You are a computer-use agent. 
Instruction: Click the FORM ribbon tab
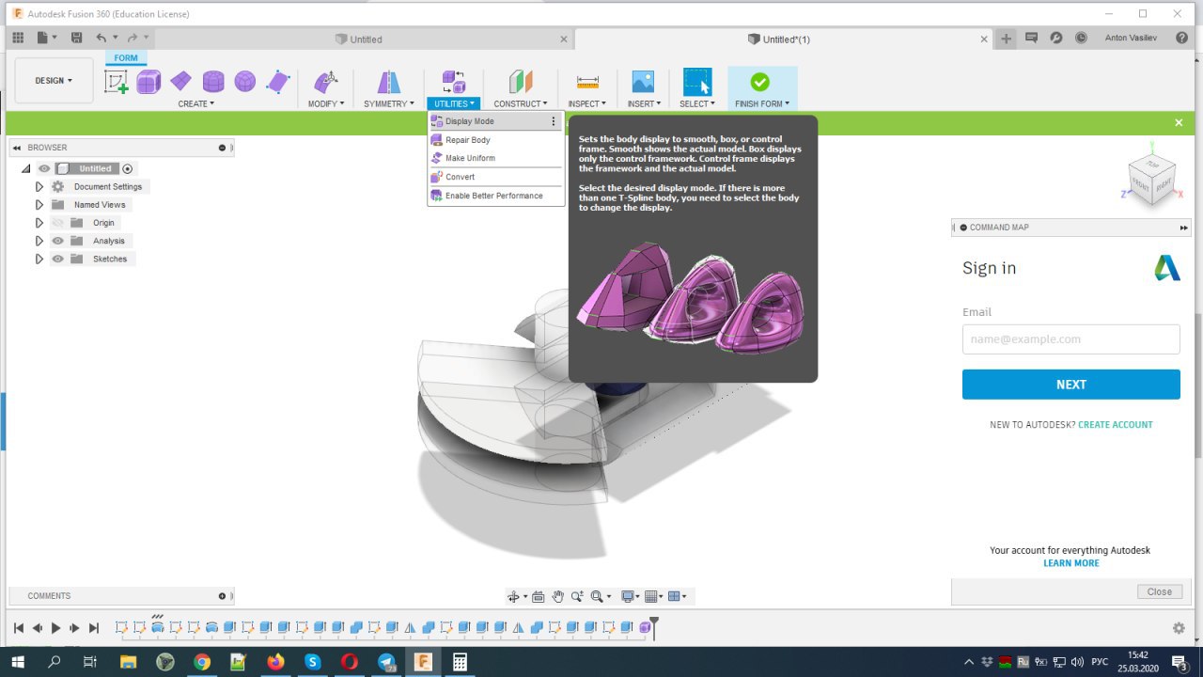coord(126,58)
